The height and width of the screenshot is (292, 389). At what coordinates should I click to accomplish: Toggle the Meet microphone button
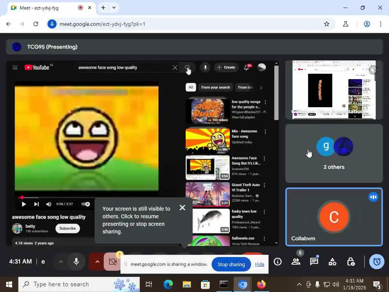pyautogui.click(x=76, y=262)
